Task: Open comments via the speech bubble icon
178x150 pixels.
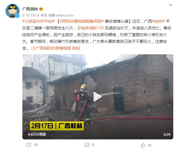Action: [87, 145]
